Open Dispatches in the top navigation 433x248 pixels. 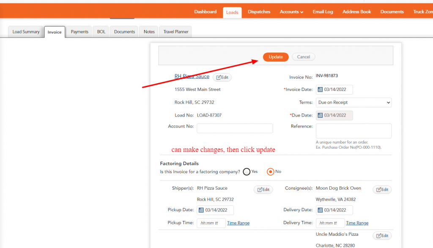coord(259,11)
